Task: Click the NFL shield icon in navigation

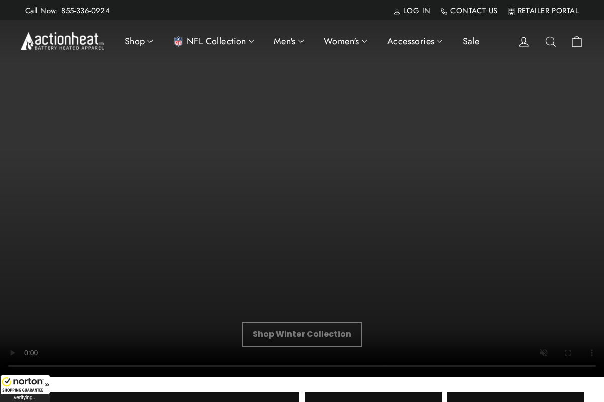Action: (x=178, y=41)
